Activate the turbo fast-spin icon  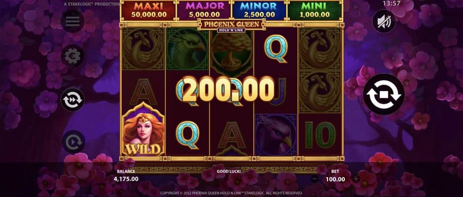click(73, 99)
